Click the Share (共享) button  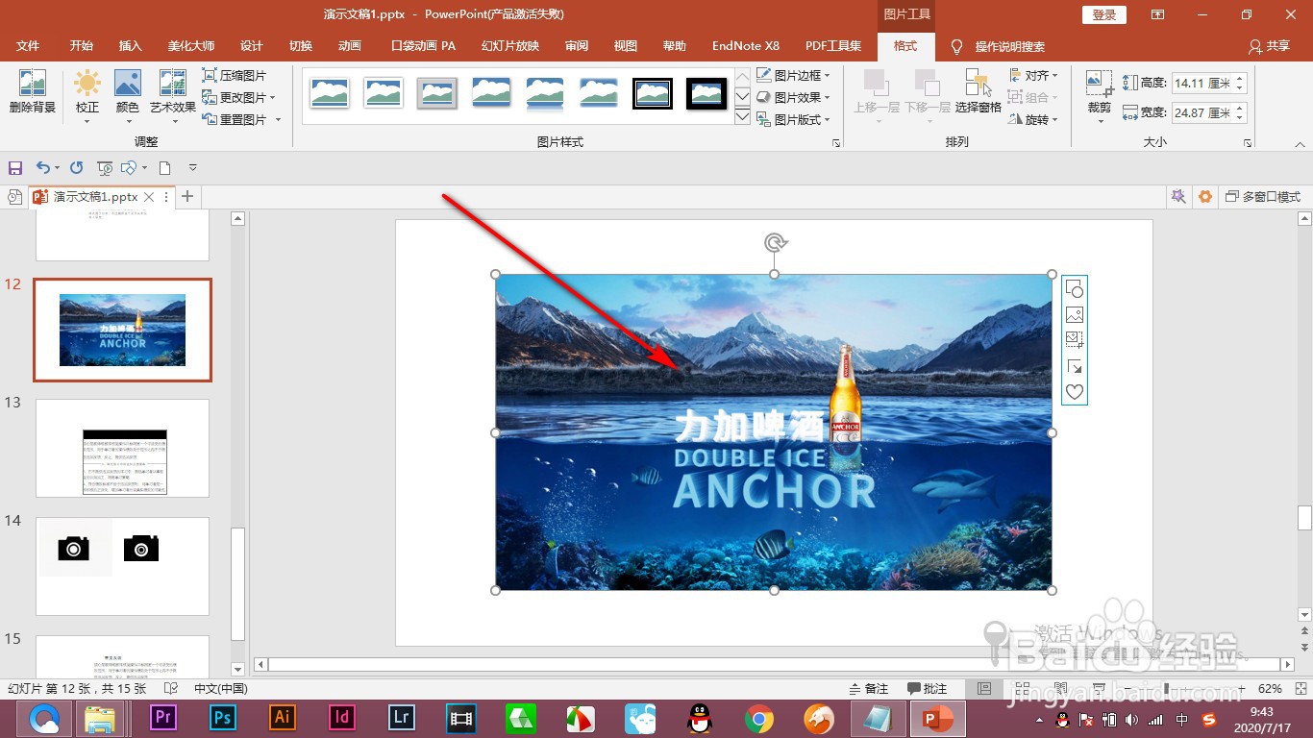(x=1269, y=46)
